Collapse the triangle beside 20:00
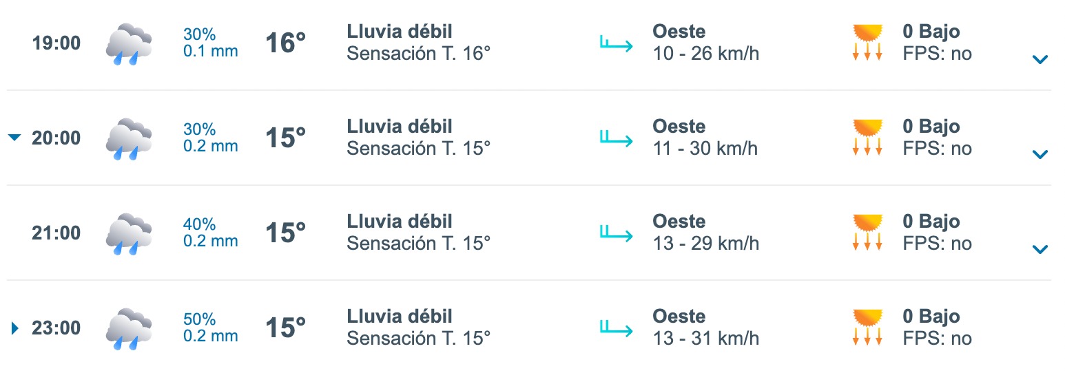Screen dimensions: 1065x373 click(x=14, y=138)
